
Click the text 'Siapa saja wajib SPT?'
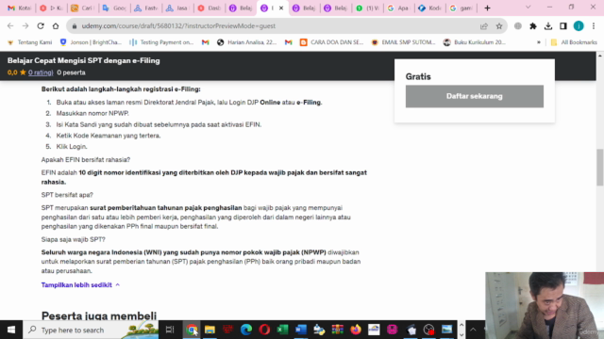pyautogui.click(x=74, y=239)
